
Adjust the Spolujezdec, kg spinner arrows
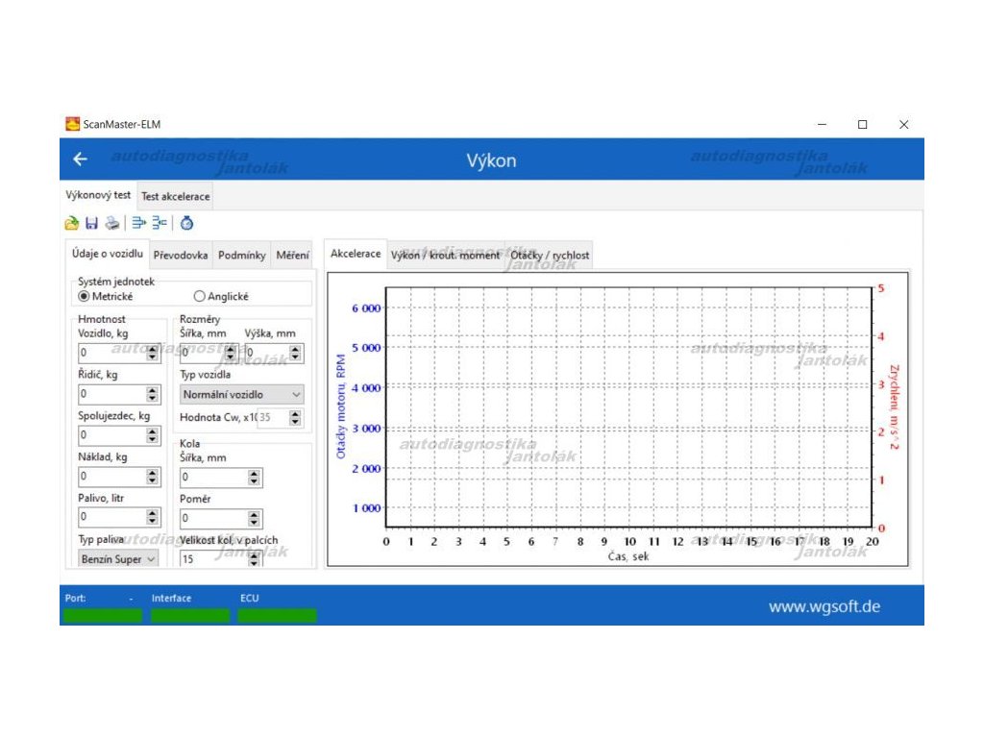point(153,435)
